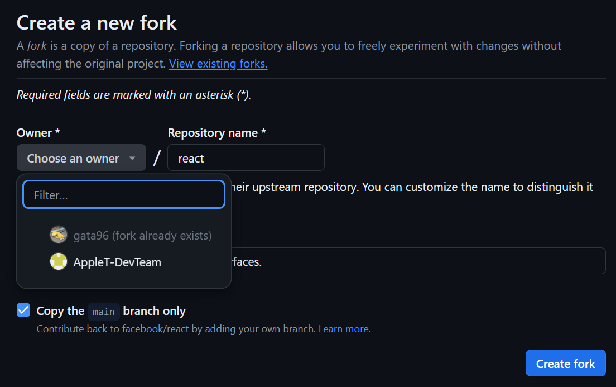Follow the Learn more link
The height and width of the screenshot is (387, 616).
[344, 329]
